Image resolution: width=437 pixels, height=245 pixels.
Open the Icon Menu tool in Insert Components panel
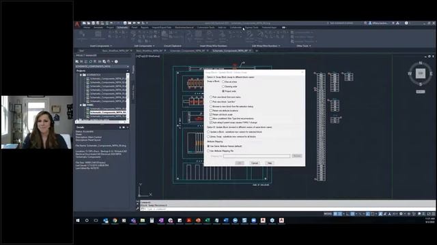pyautogui.click(x=82, y=36)
